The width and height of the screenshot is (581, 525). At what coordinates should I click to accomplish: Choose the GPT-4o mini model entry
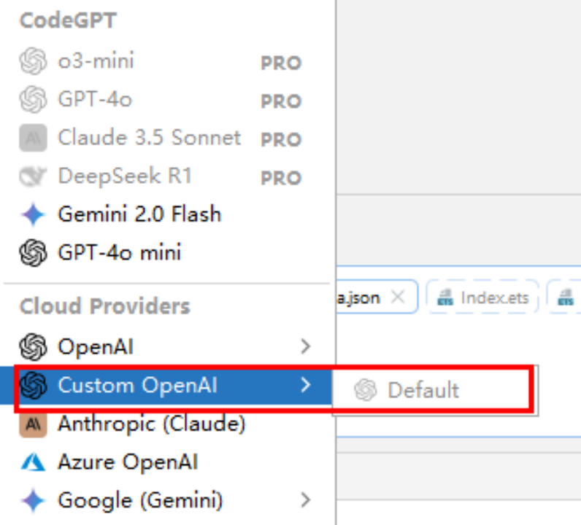click(x=120, y=253)
